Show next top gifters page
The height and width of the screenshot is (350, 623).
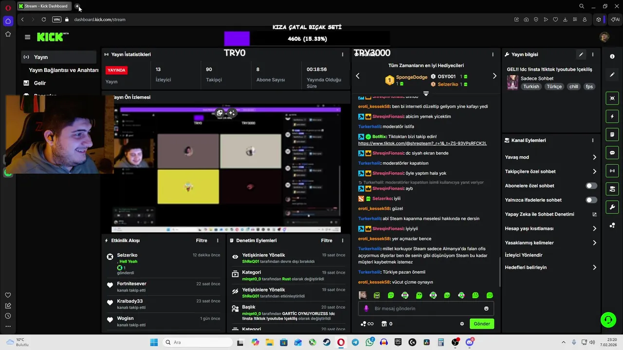click(495, 76)
